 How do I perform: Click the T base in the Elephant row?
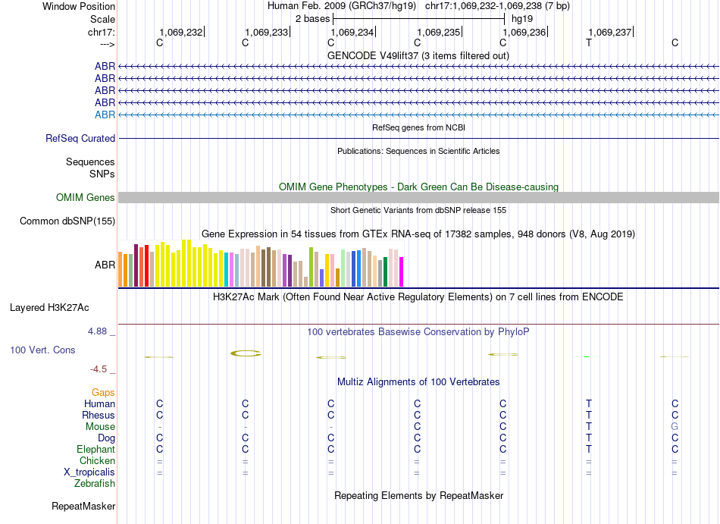(589, 449)
